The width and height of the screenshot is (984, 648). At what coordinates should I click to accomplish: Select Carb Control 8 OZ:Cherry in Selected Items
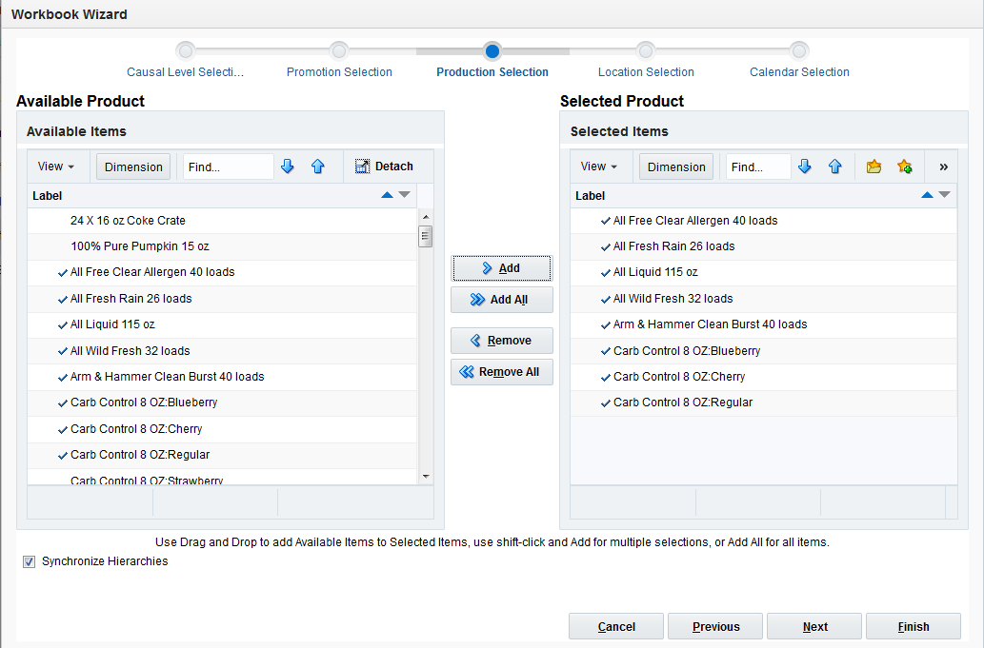764,377
